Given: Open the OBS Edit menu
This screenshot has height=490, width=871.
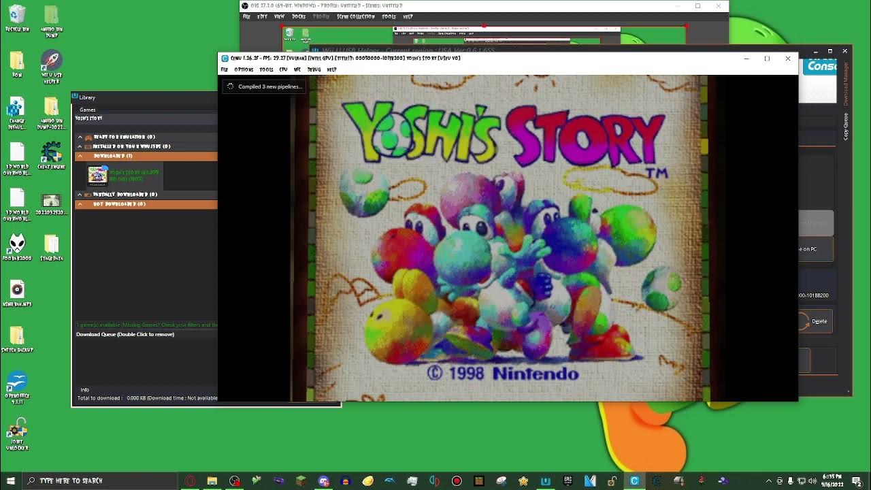Looking at the screenshot, I should [x=262, y=16].
